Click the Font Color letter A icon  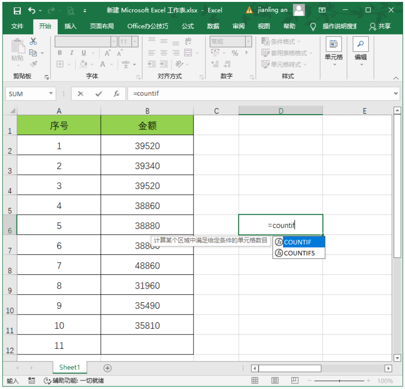click(103, 64)
